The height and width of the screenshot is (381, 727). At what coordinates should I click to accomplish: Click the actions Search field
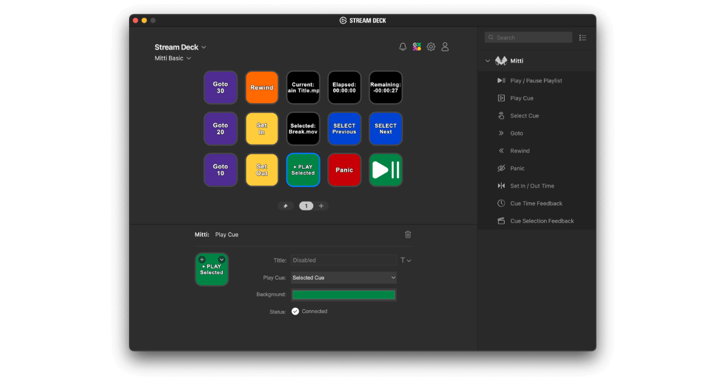tap(528, 37)
